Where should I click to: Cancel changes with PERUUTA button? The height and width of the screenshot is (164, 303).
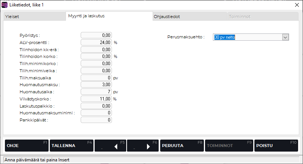pyautogui.click(x=181, y=146)
